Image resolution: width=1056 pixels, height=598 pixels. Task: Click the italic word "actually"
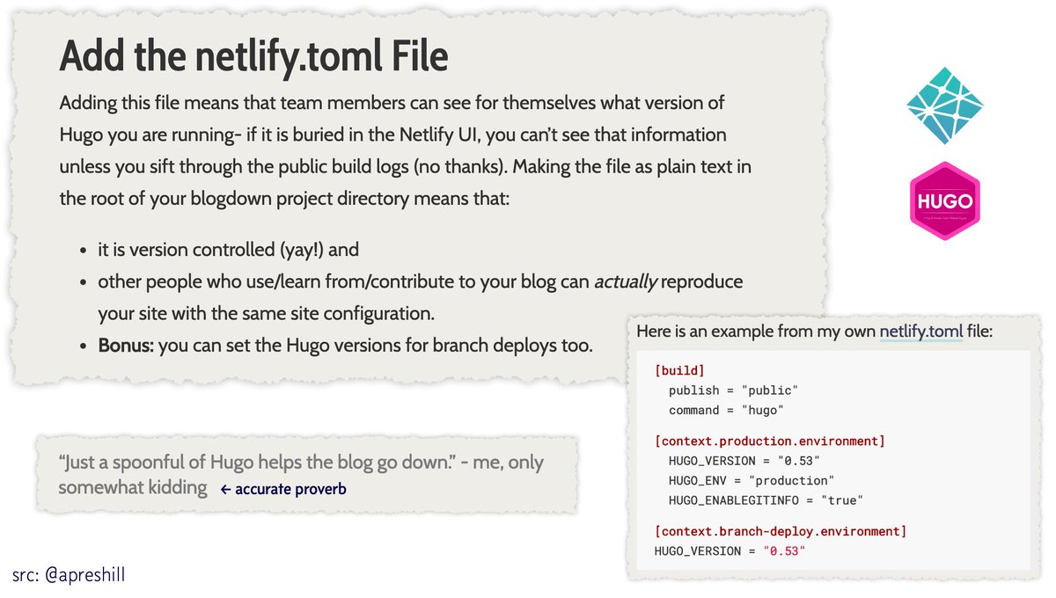pyautogui.click(x=625, y=282)
